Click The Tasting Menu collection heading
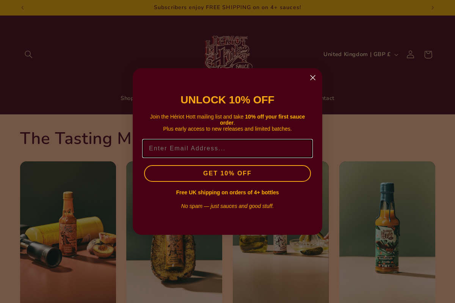The height and width of the screenshot is (303, 455). click(x=76, y=139)
